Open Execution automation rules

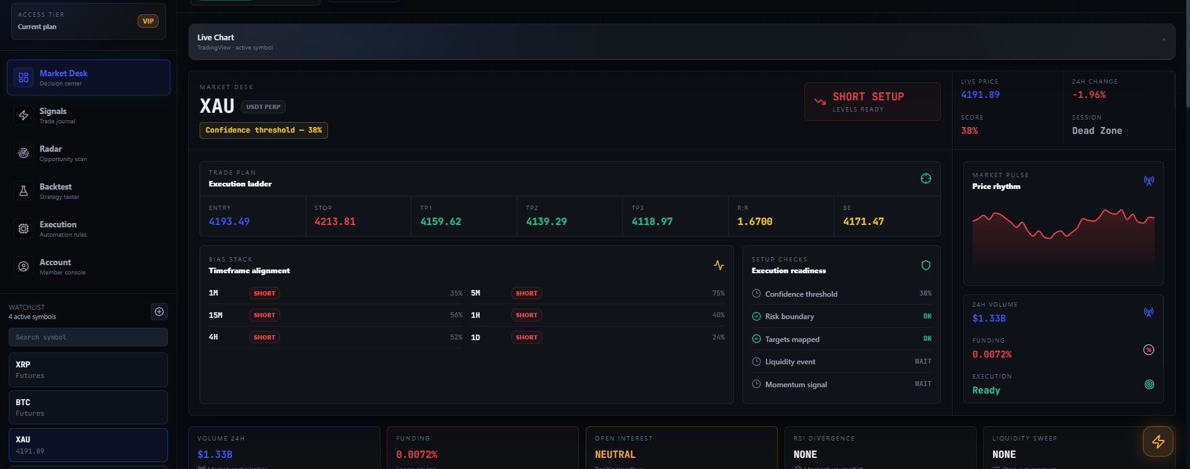[89, 229]
